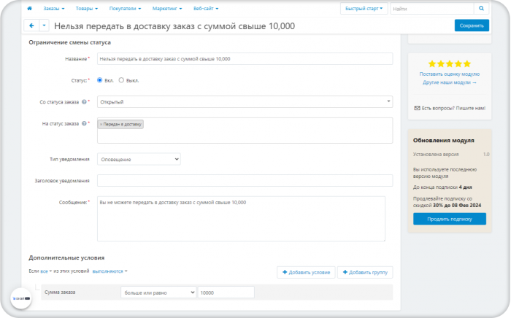511x318 pixels.
Task: Open Поставить оценку модулю link
Action: (x=450, y=74)
